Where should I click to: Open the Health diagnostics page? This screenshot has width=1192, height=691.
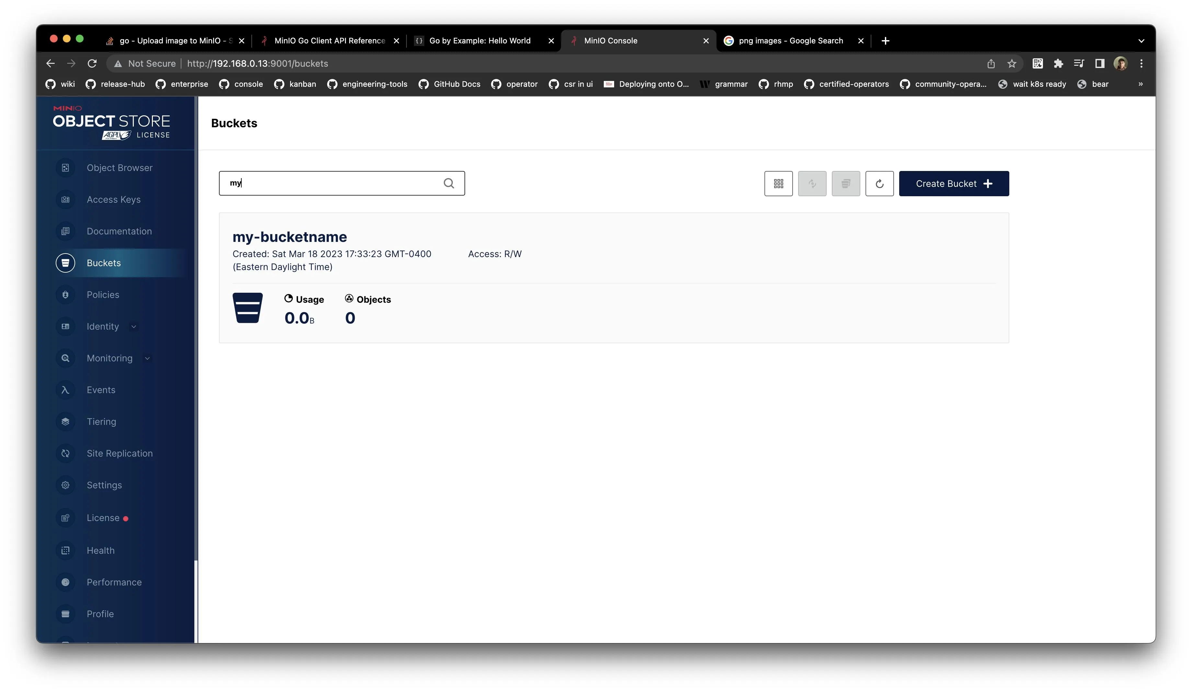point(100,550)
